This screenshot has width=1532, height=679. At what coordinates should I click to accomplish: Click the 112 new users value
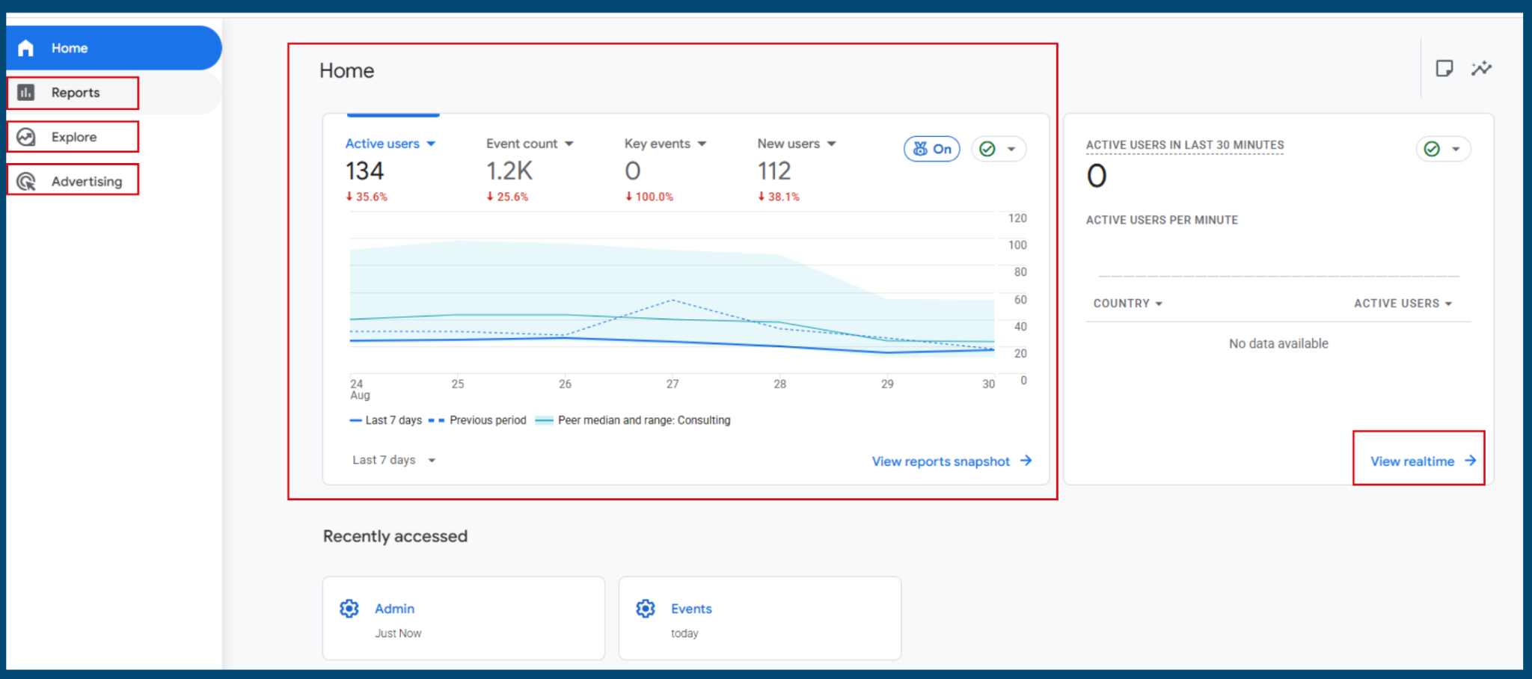774,171
